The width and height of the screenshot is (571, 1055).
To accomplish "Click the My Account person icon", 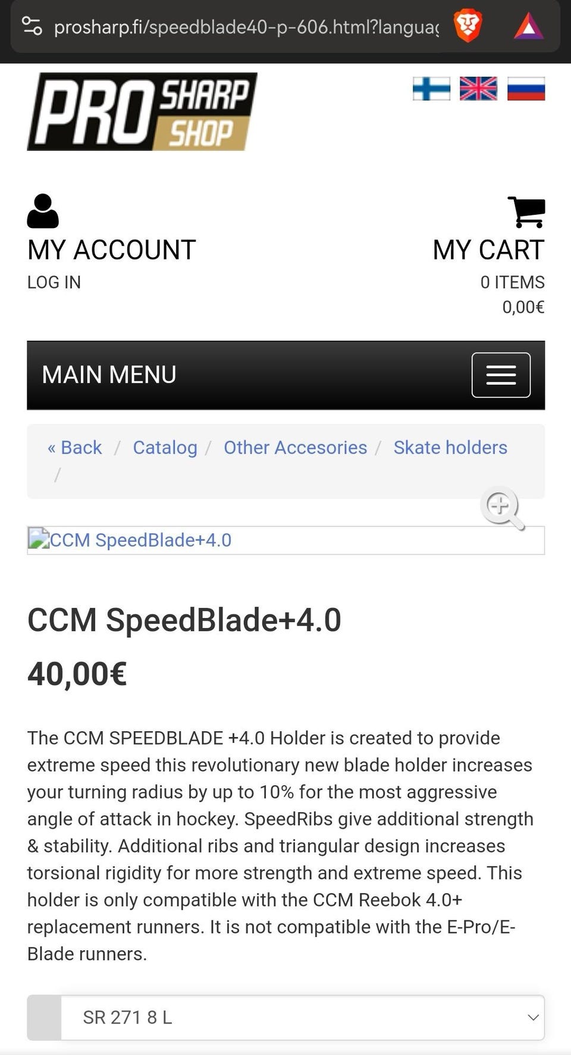I will 43,211.
